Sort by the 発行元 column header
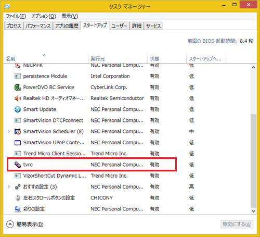This screenshot has width=260, height=237. pyautogui.click(x=118, y=58)
